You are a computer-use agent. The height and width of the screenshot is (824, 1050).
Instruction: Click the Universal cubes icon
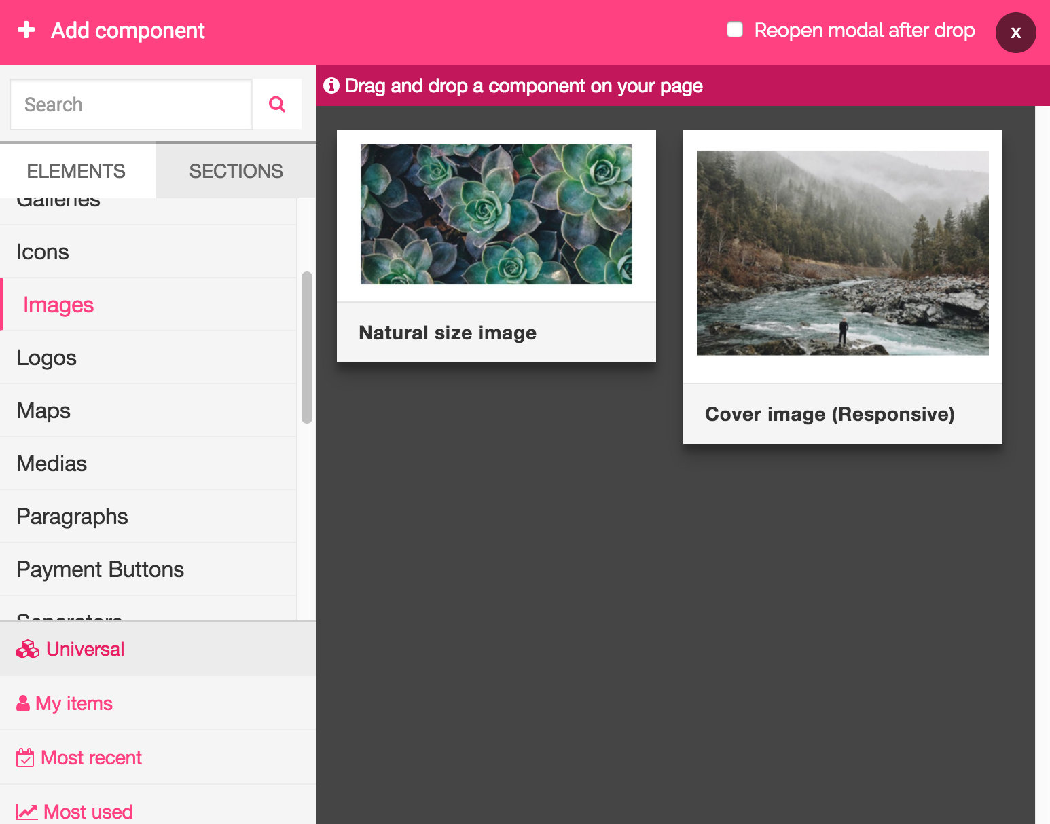click(28, 650)
